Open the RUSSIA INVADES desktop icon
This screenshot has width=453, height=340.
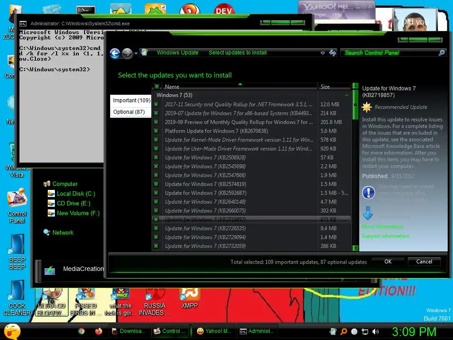tap(154, 302)
